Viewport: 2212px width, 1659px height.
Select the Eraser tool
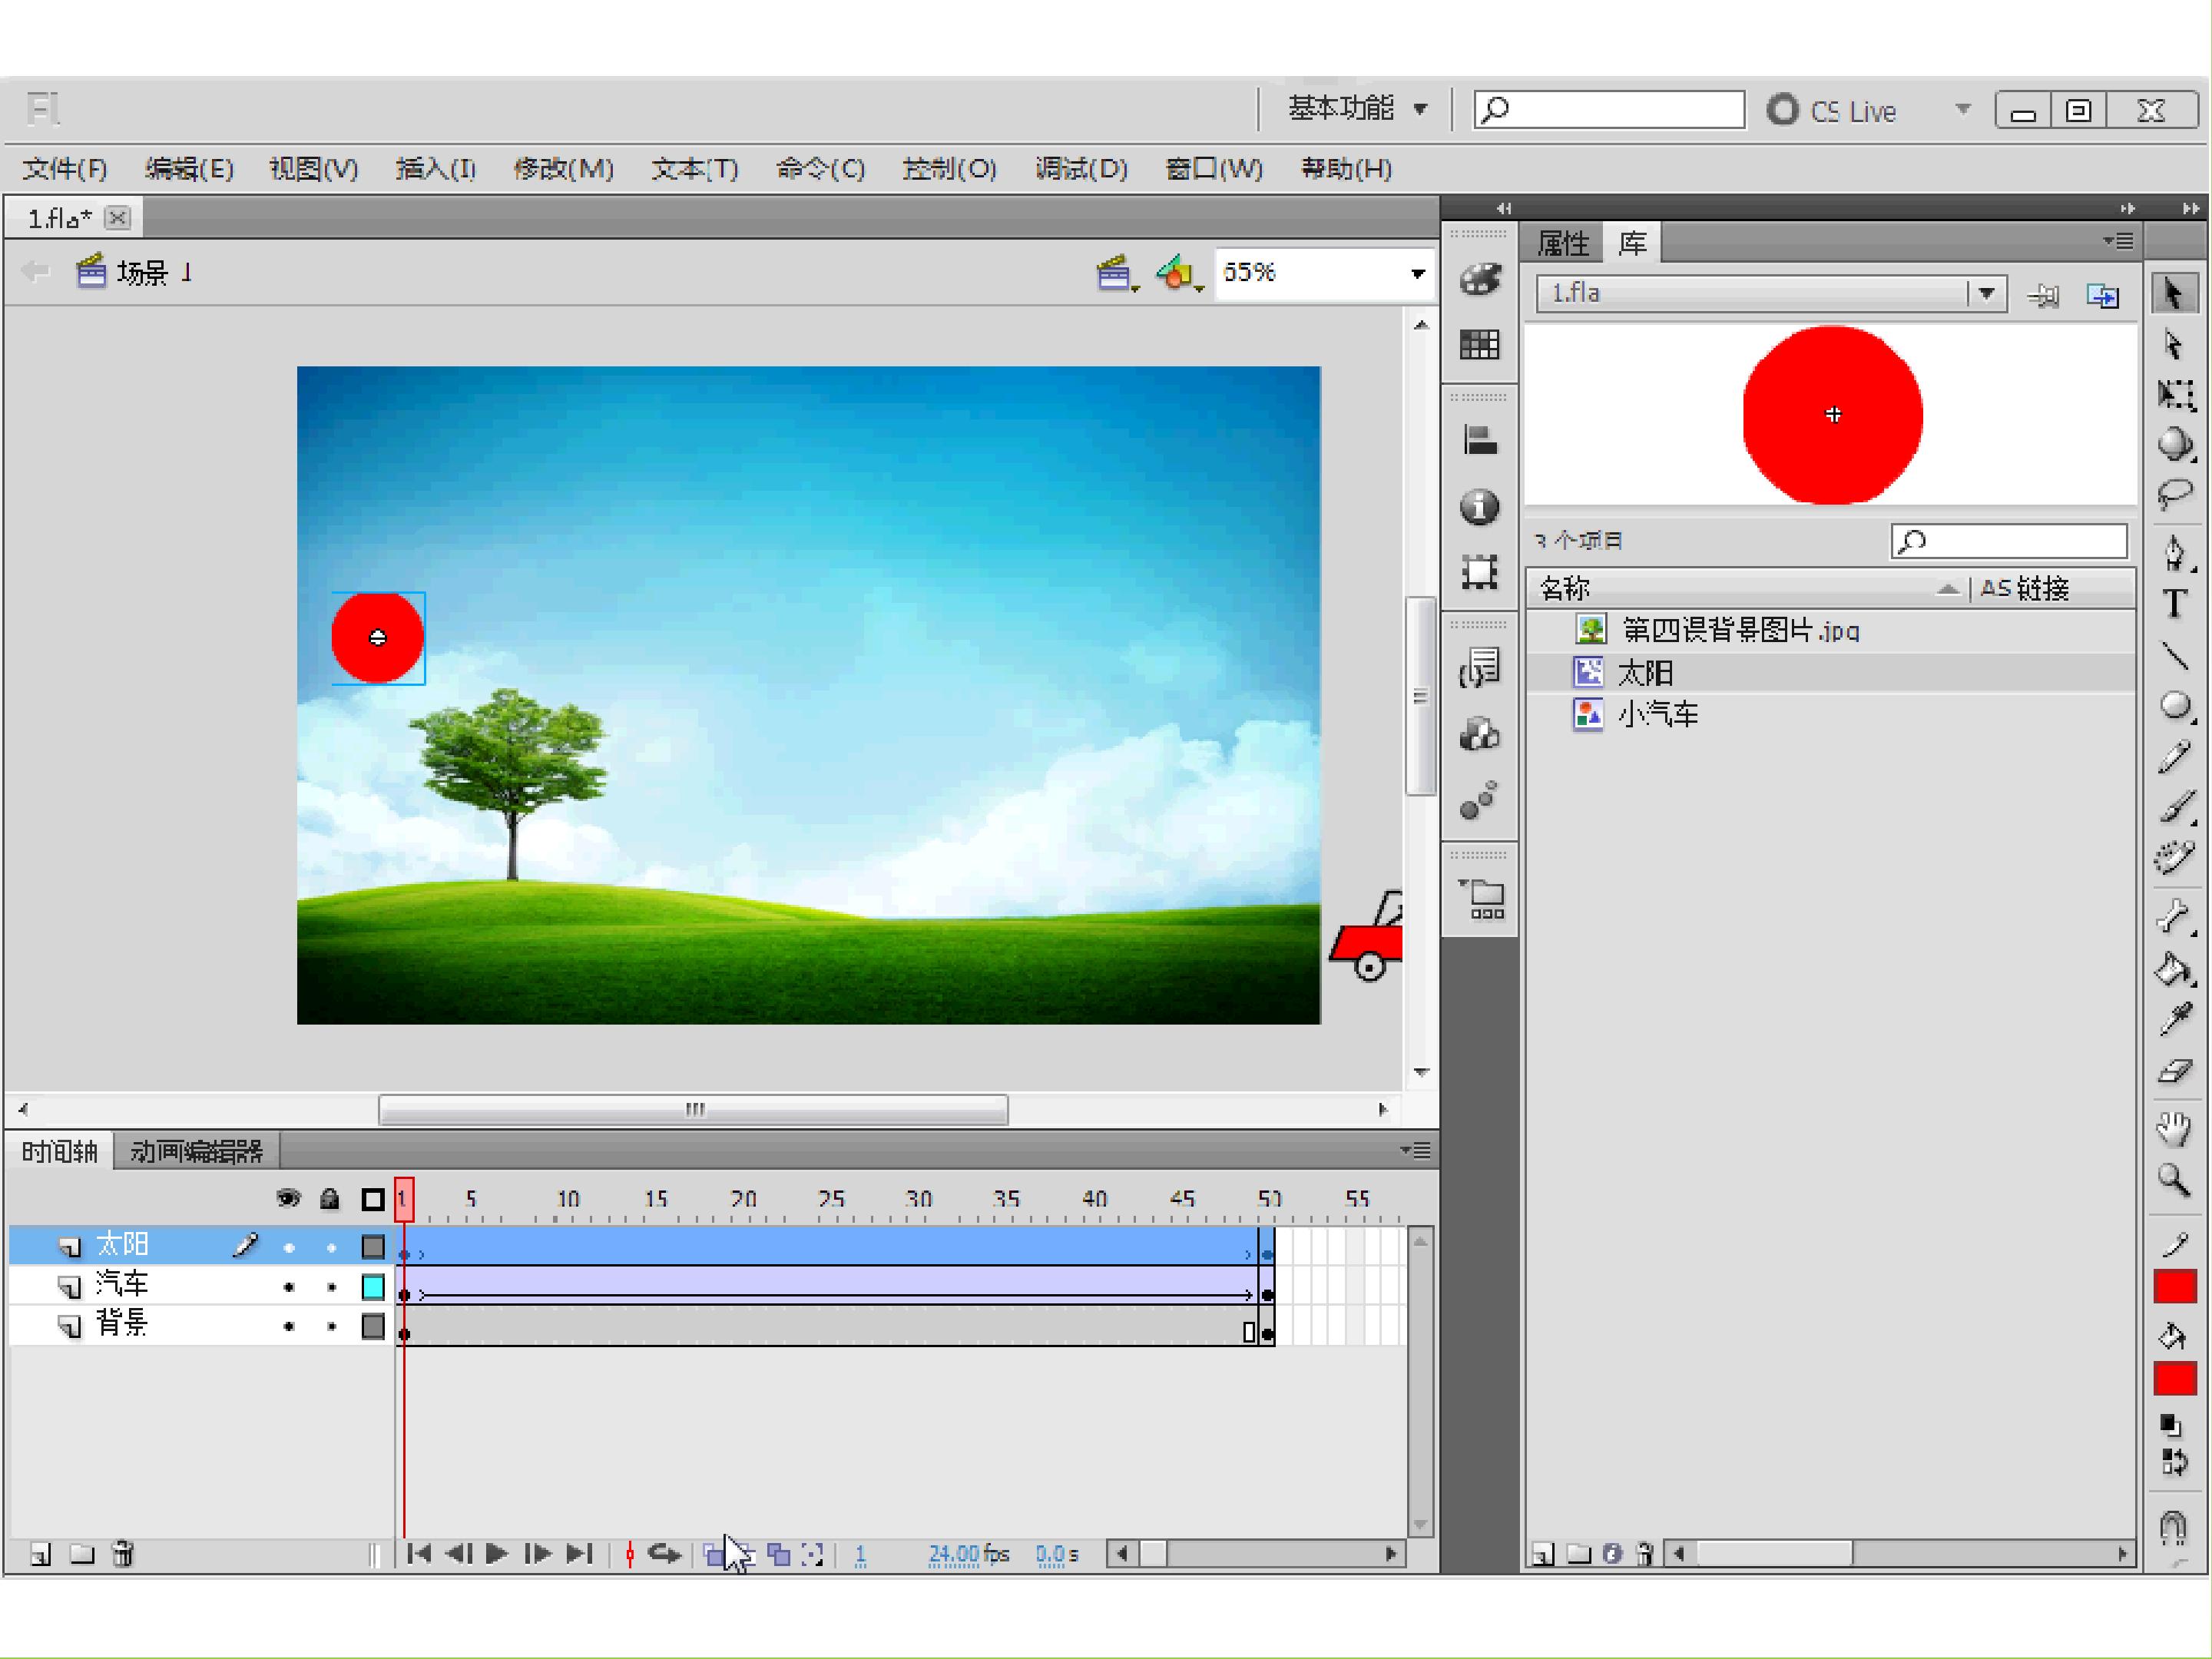pyautogui.click(x=2174, y=1072)
